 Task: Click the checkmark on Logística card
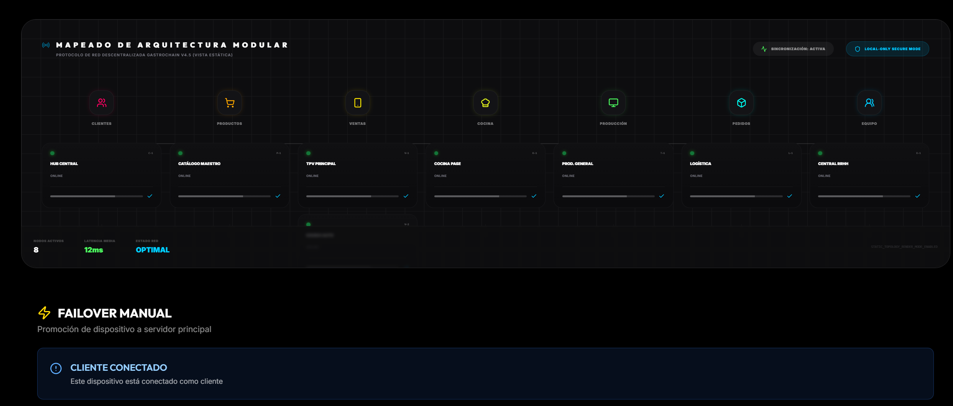pyautogui.click(x=790, y=196)
